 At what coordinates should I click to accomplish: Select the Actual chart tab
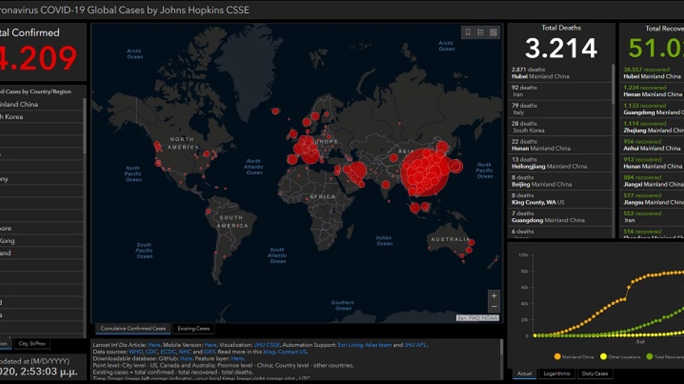(x=525, y=373)
